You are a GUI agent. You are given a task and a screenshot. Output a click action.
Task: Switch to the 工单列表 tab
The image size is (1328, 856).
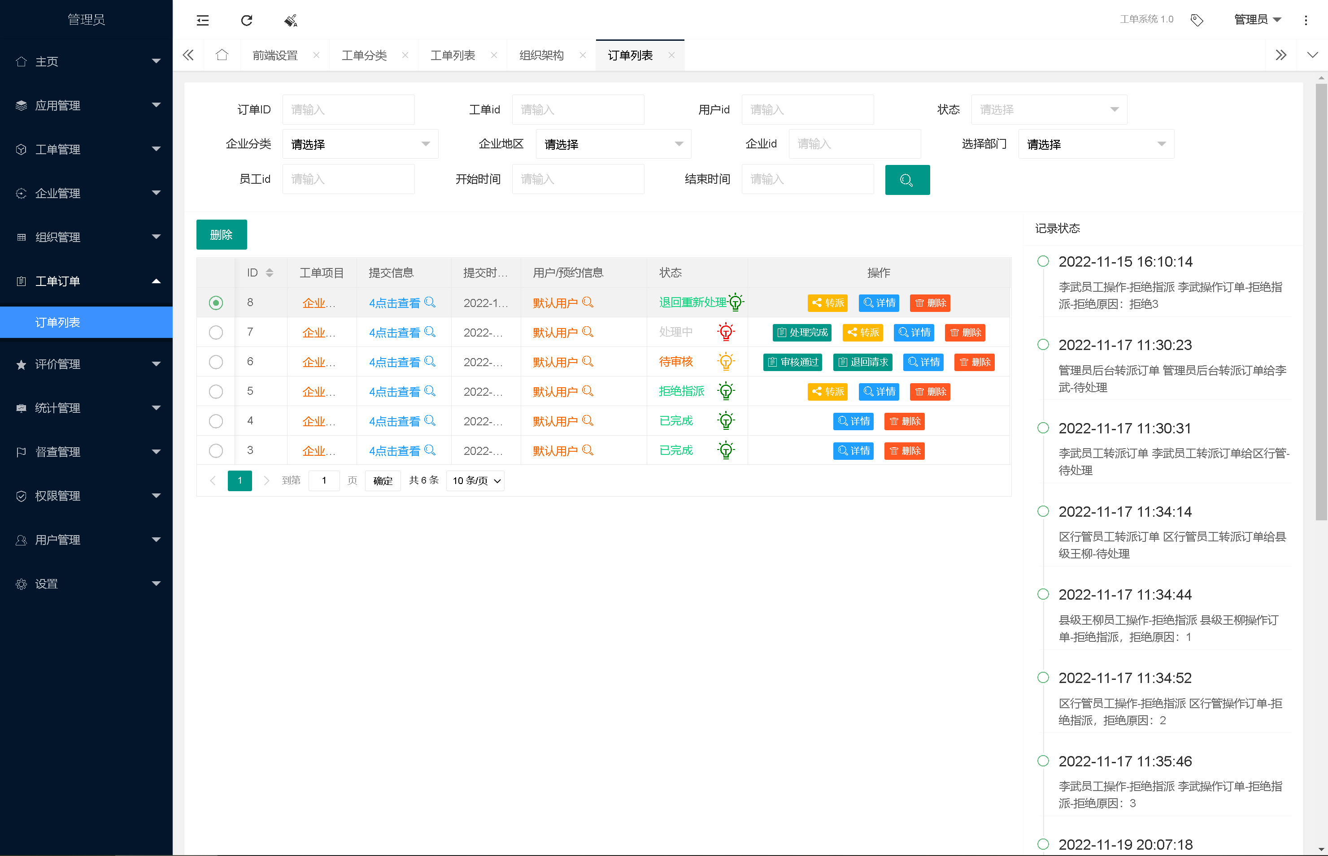coord(453,55)
